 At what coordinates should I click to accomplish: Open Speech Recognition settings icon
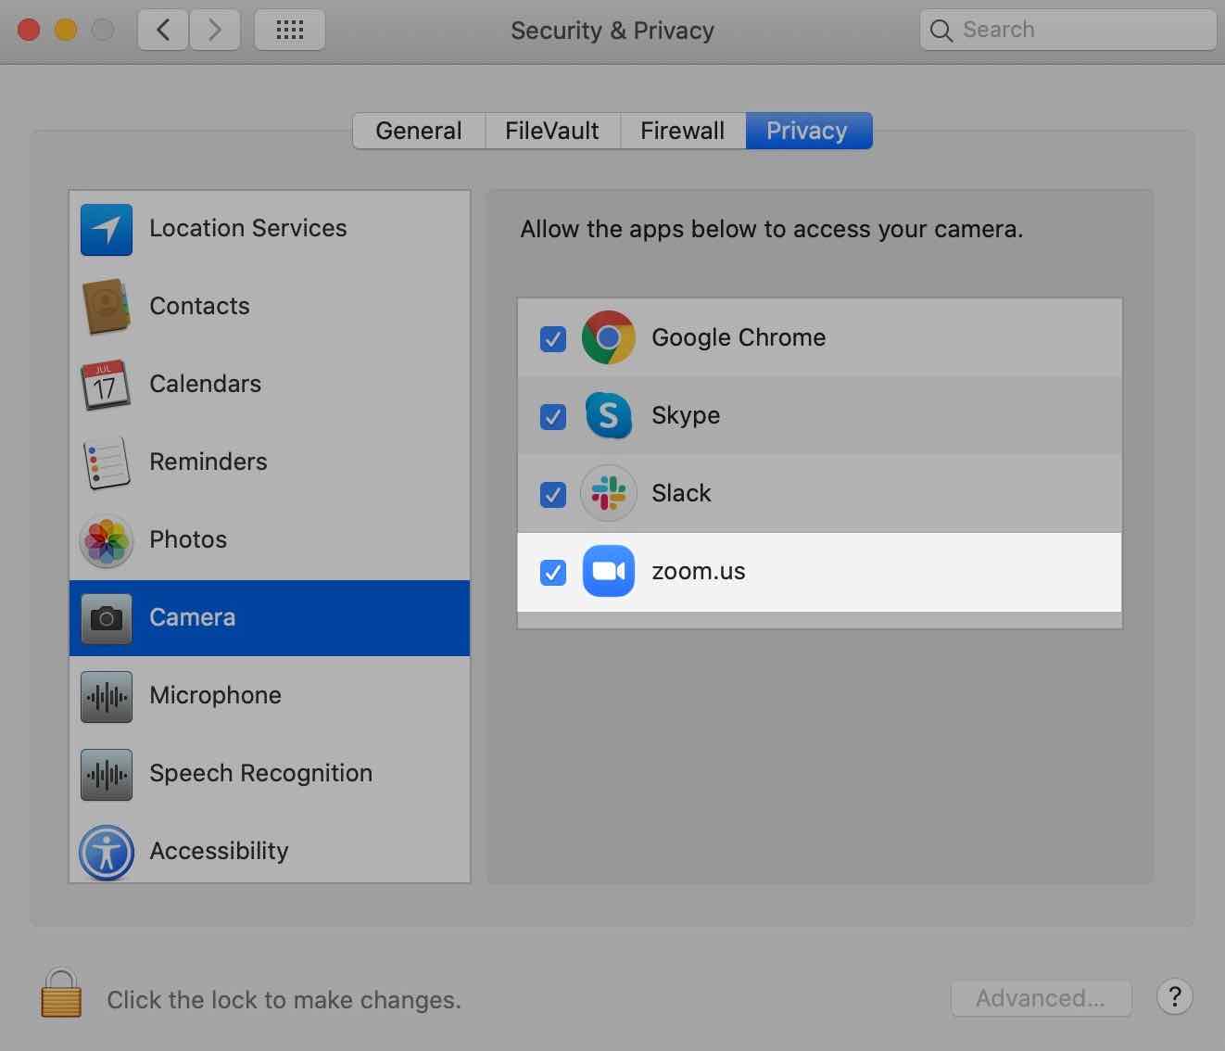point(106,775)
